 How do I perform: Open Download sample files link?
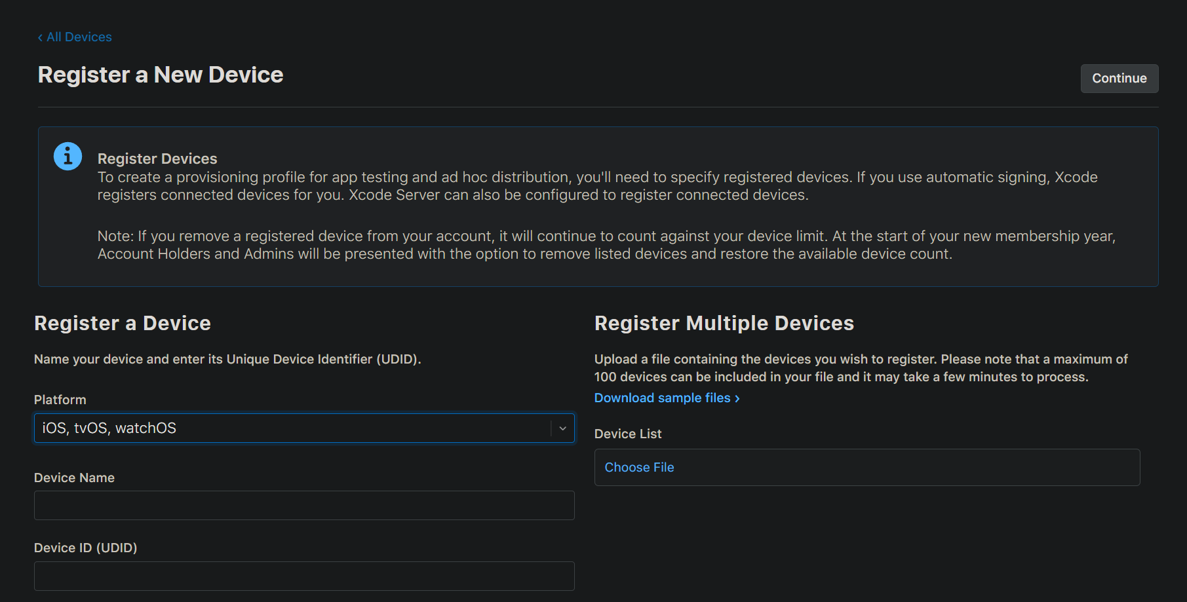point(667,398)
